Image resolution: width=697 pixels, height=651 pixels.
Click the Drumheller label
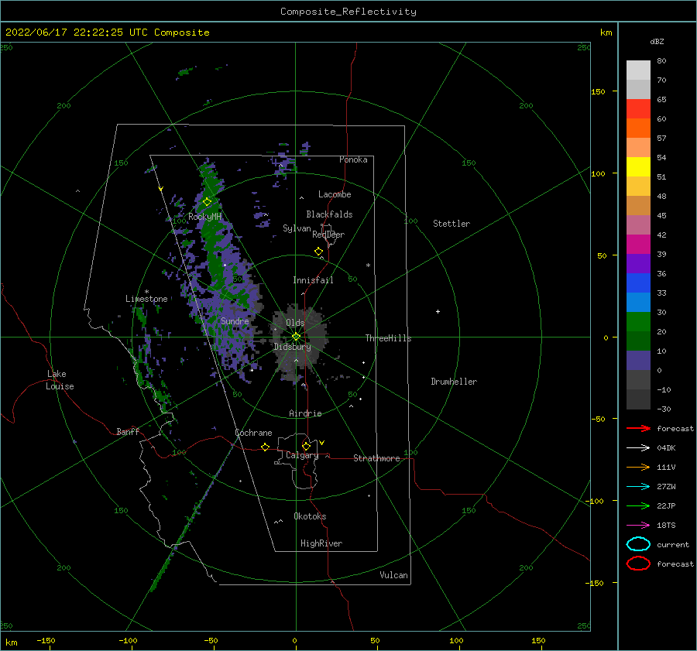454,382
